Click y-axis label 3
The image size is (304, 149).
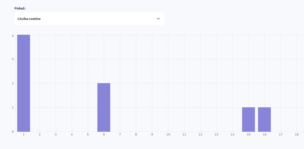pyautogui.click(x=13, y=59)
